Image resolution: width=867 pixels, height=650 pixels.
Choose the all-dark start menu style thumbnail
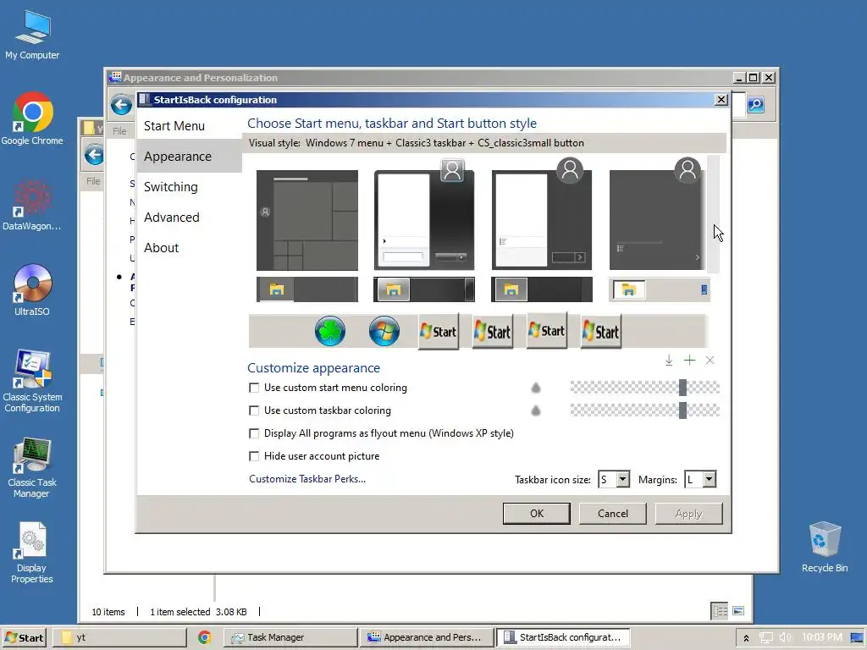tap(657, 220)
